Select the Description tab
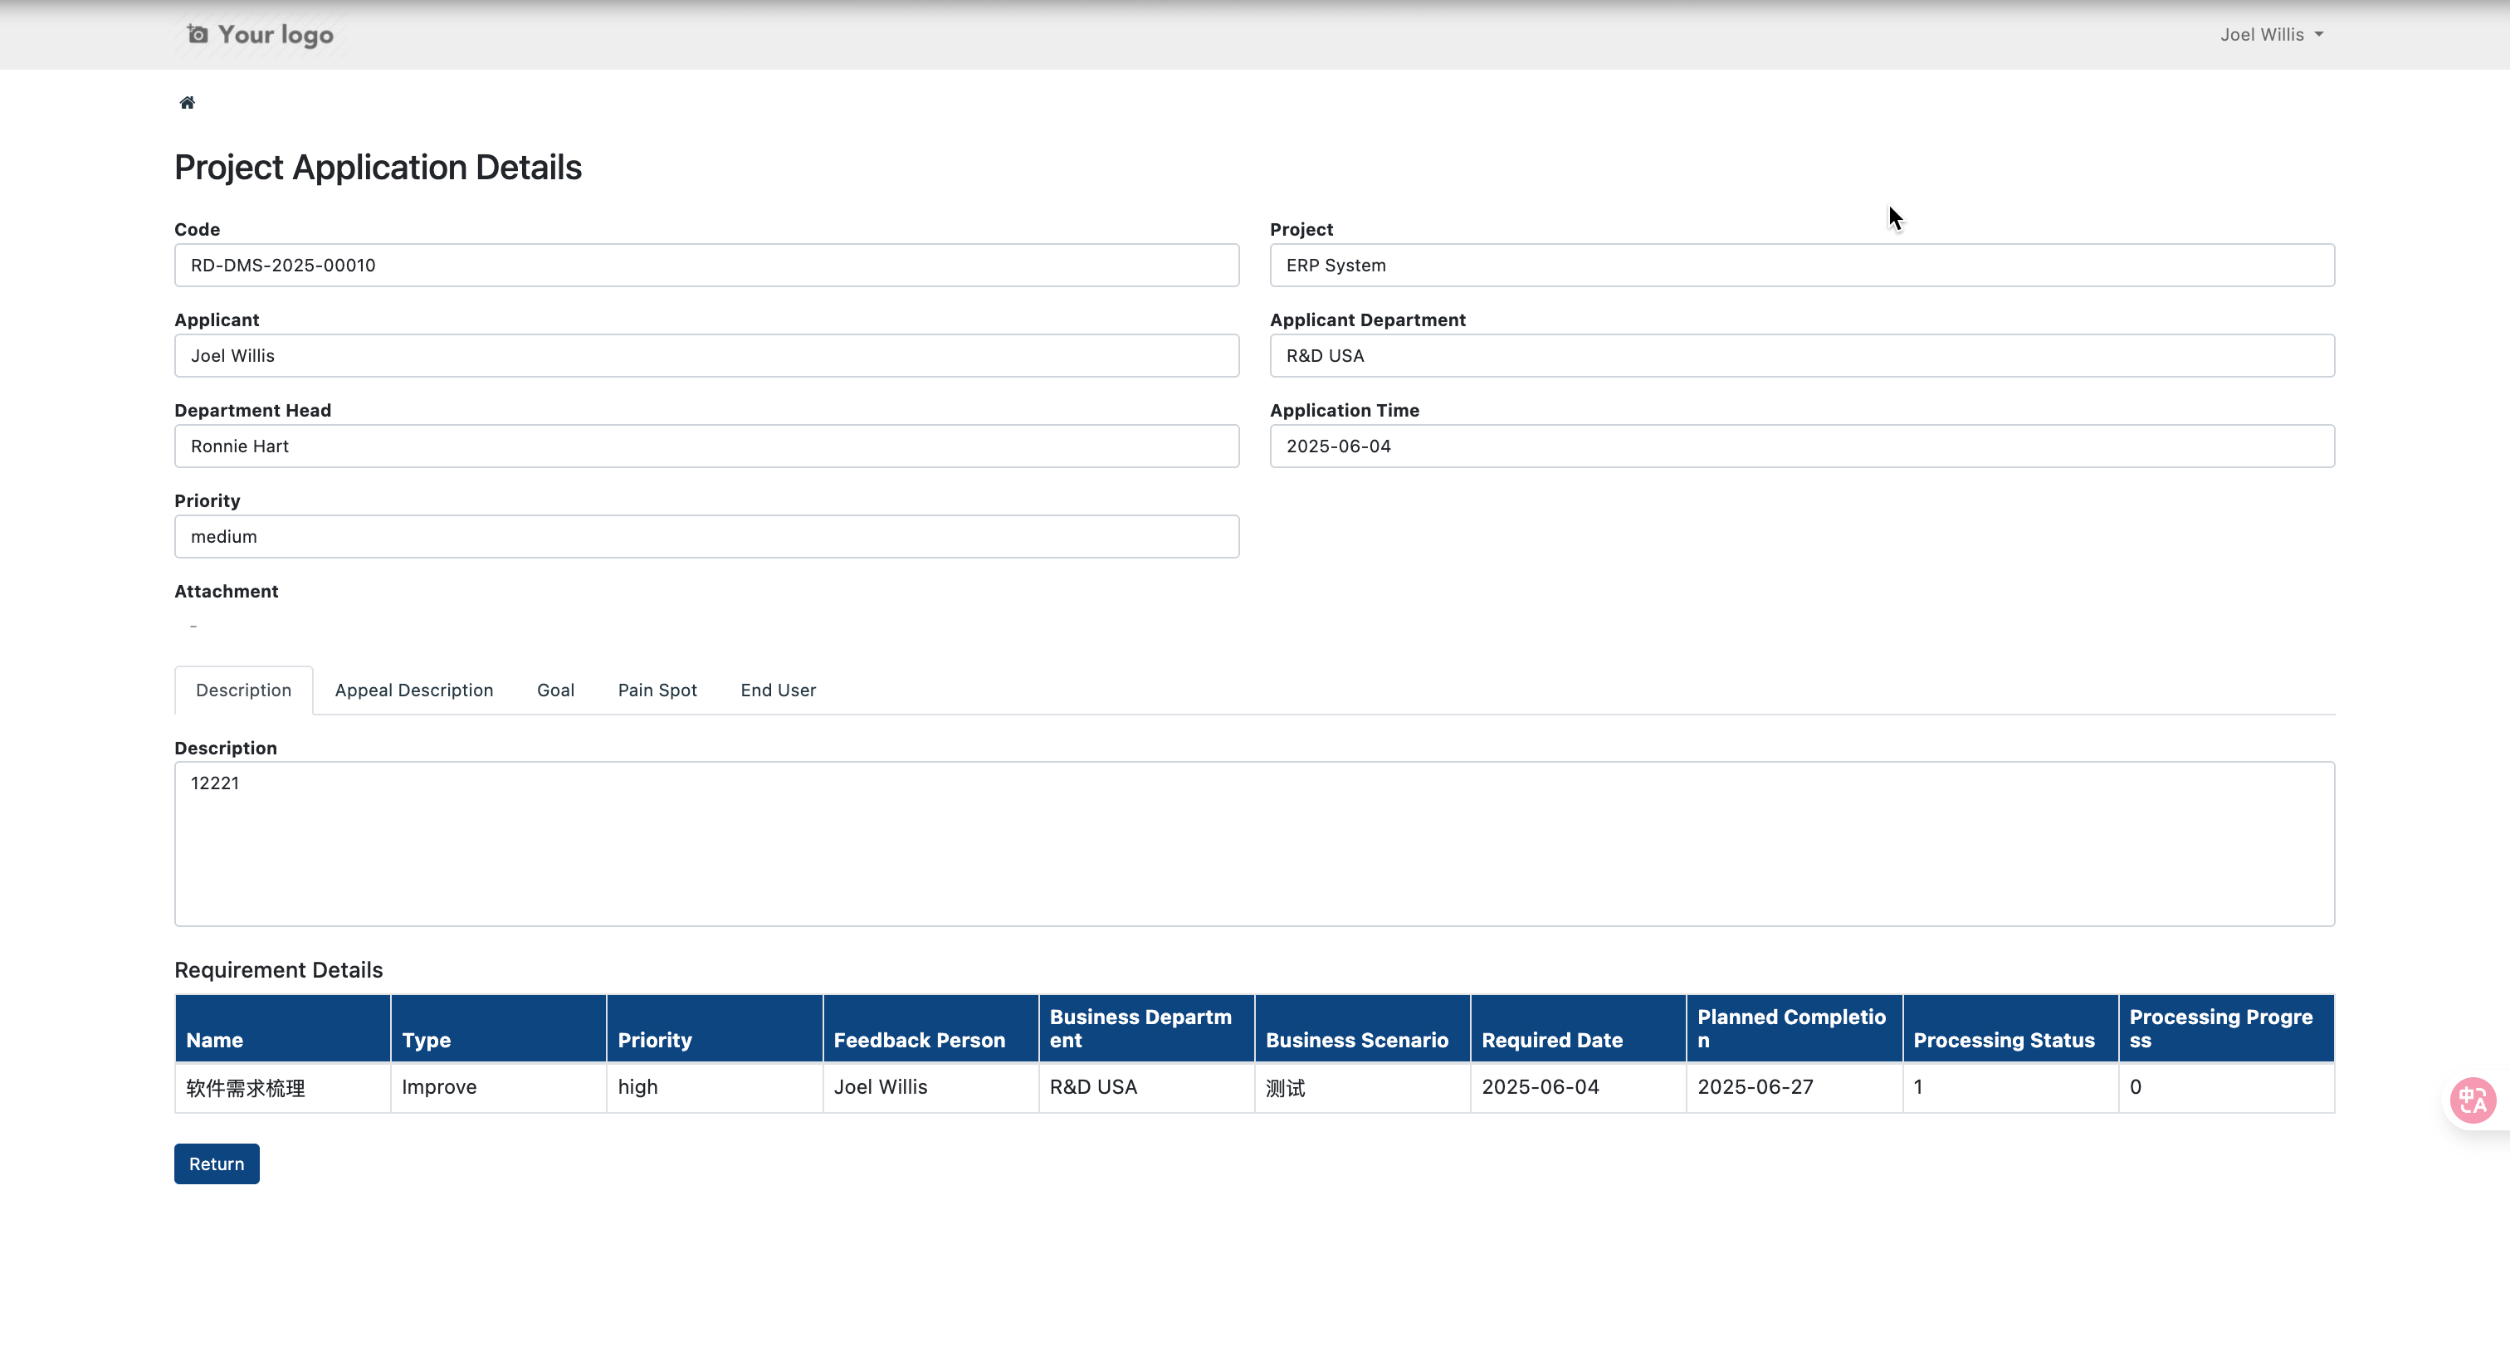The width and height of the screenshot is (2510, 1366). pyautogui.click(x=243, y=690)
